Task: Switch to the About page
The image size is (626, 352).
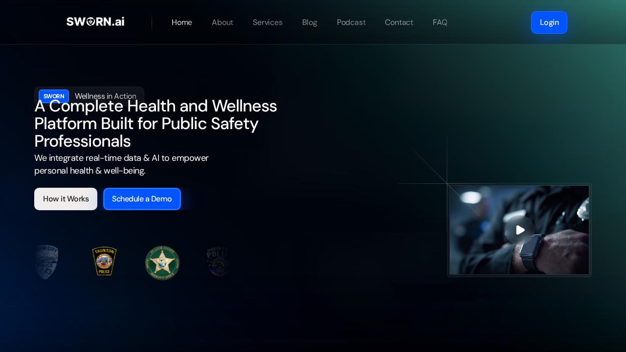Action: coord(222,22)
